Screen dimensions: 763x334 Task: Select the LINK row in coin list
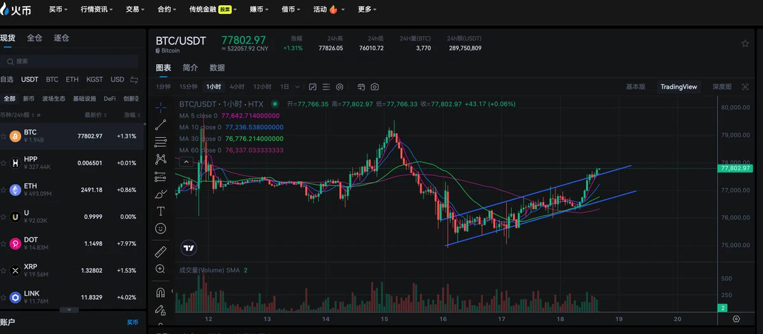click(72, 297)
